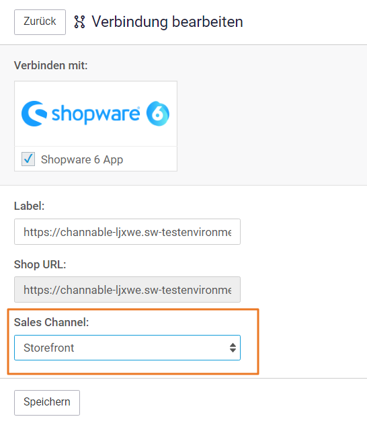Click the Shopware 6 logo tile

[x=96, y=114]
